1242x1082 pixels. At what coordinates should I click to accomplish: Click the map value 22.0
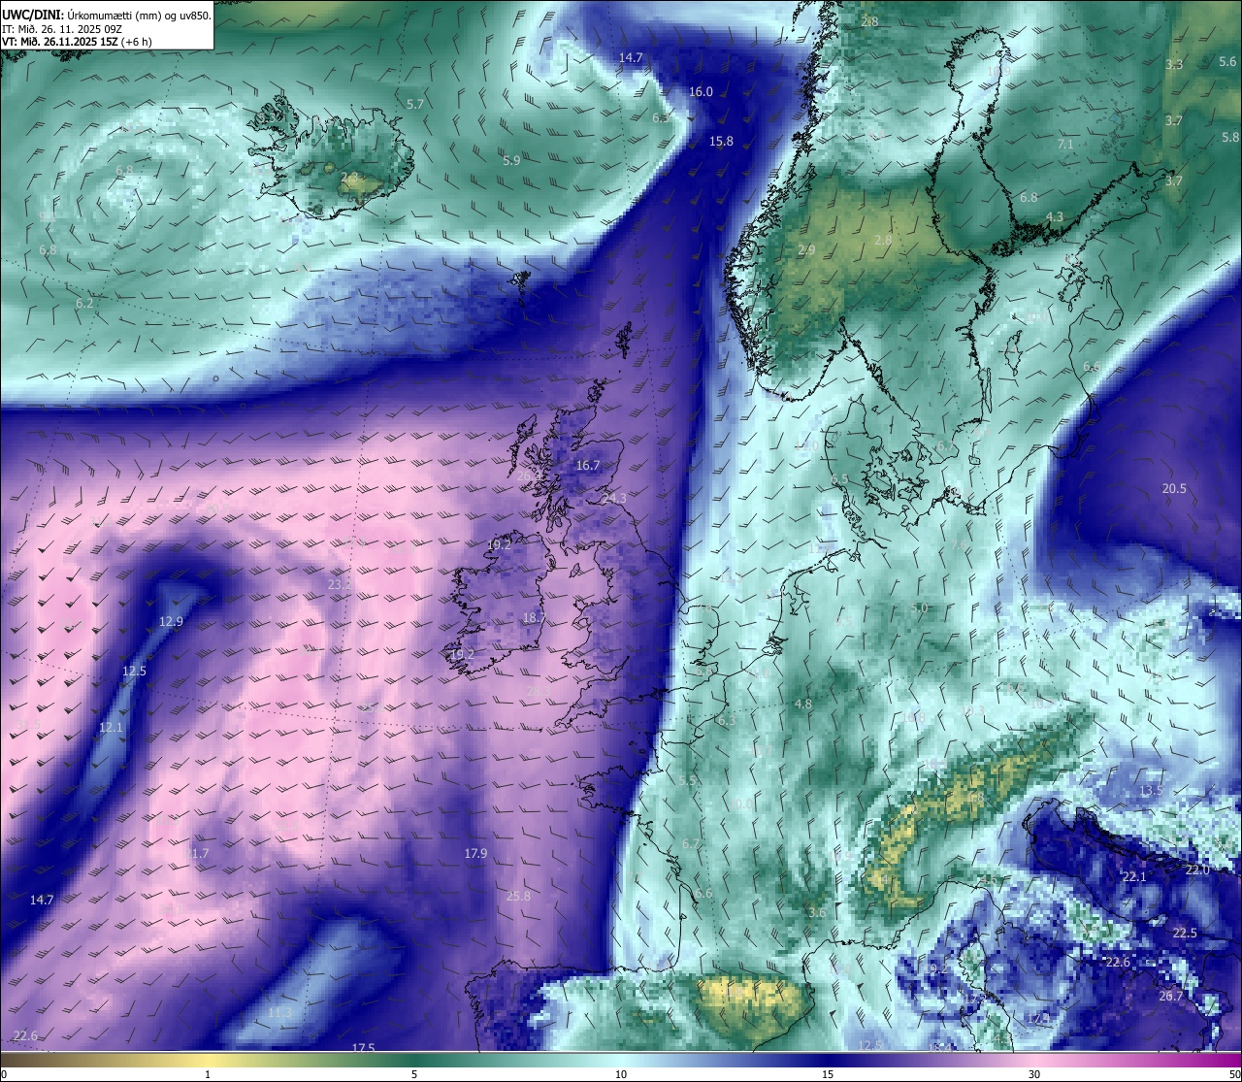(1197, 869)
